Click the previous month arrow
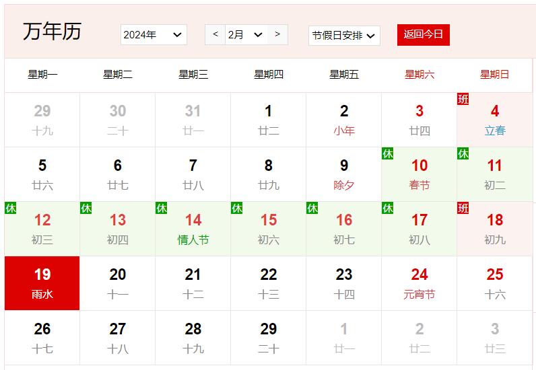This screenshot has height=370, width=536. tap(215, 34)
